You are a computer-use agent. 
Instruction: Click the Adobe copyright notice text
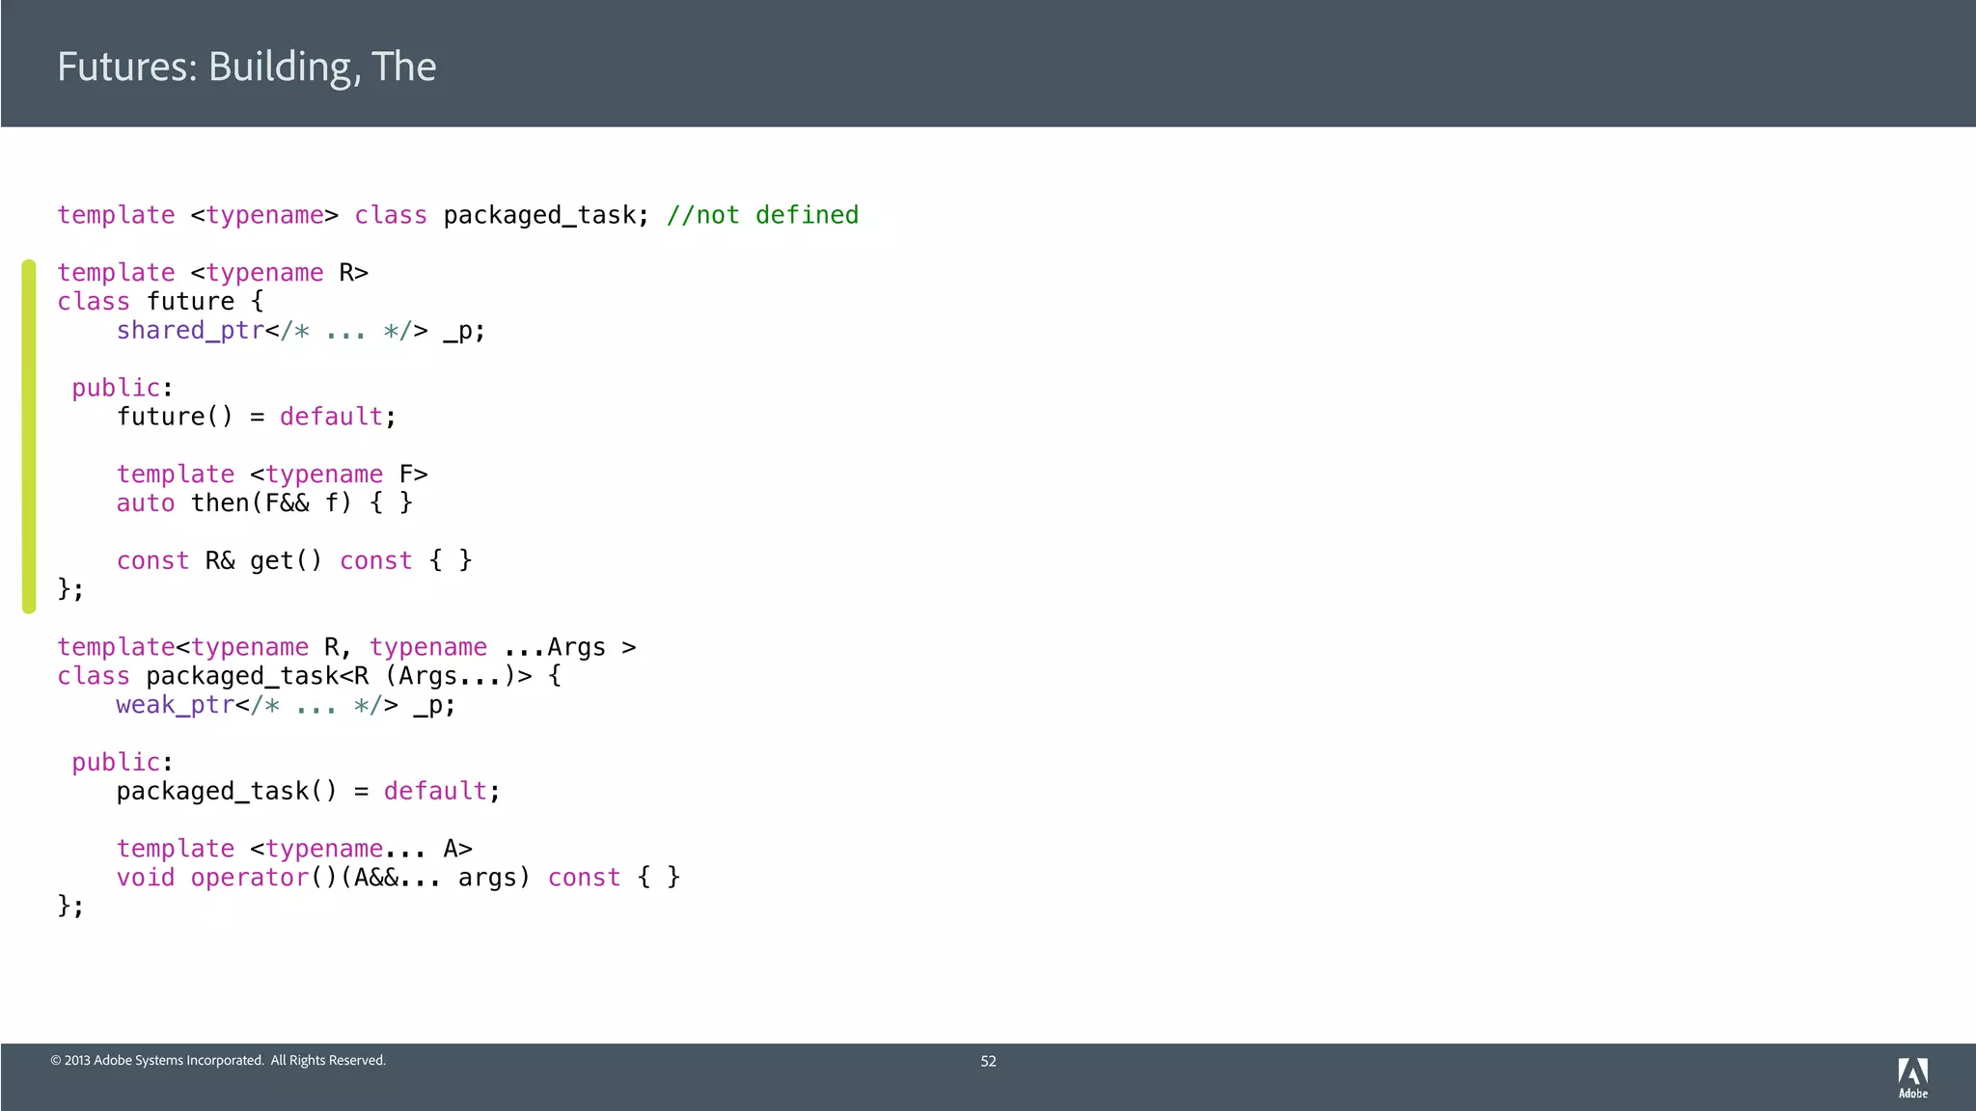pyautogui.click(x=218, y=1061)
